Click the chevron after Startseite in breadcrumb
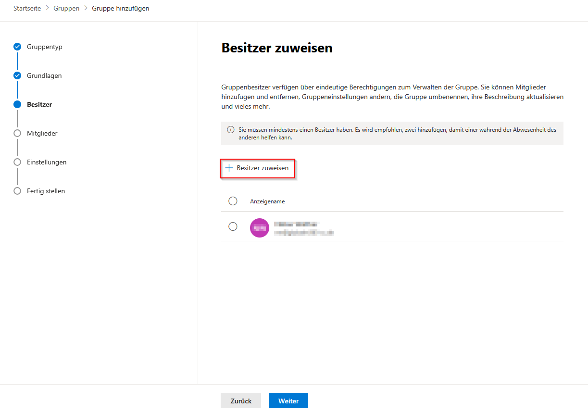 click(x=48, y=9)
